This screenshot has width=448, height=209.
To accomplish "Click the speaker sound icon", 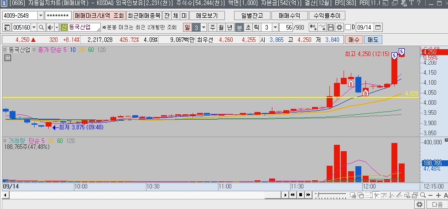I will tap(50, 27).
